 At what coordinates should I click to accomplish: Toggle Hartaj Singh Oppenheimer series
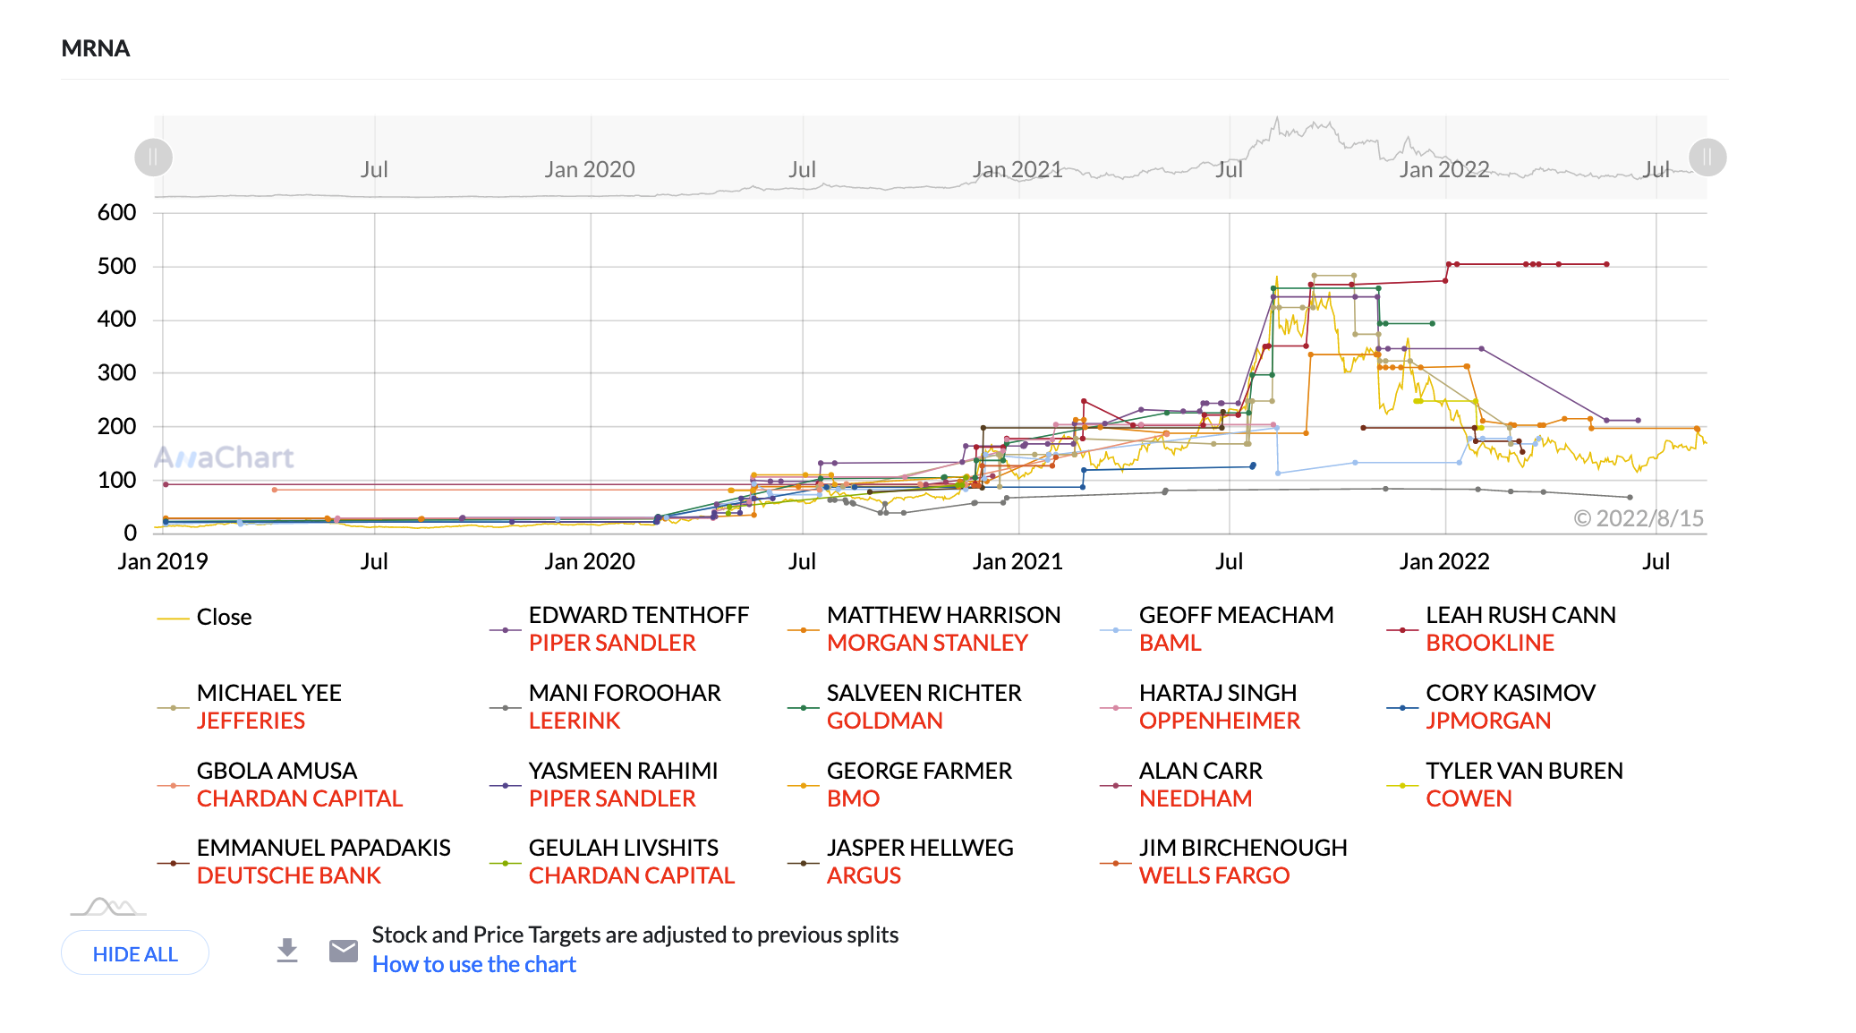(1200, 707)
